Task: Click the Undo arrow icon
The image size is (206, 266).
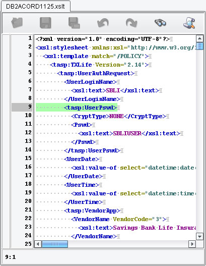Action: [103, 23]
